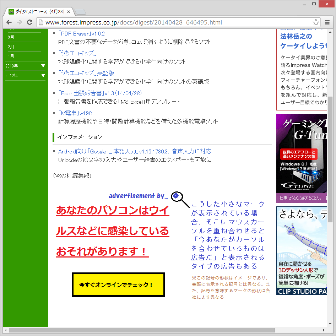
Task: Open Chrome's hamburger menu
Action: (x=327, y=22)
